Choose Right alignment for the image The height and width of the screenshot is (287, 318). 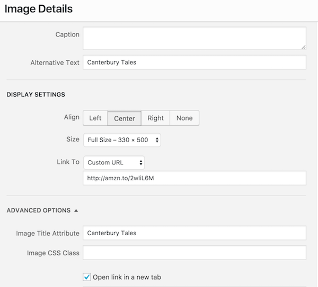(x=156, y=118)
